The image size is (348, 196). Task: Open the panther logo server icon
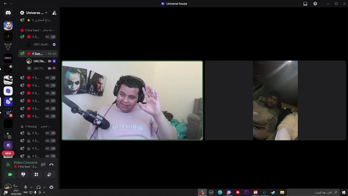coord(8,47)
